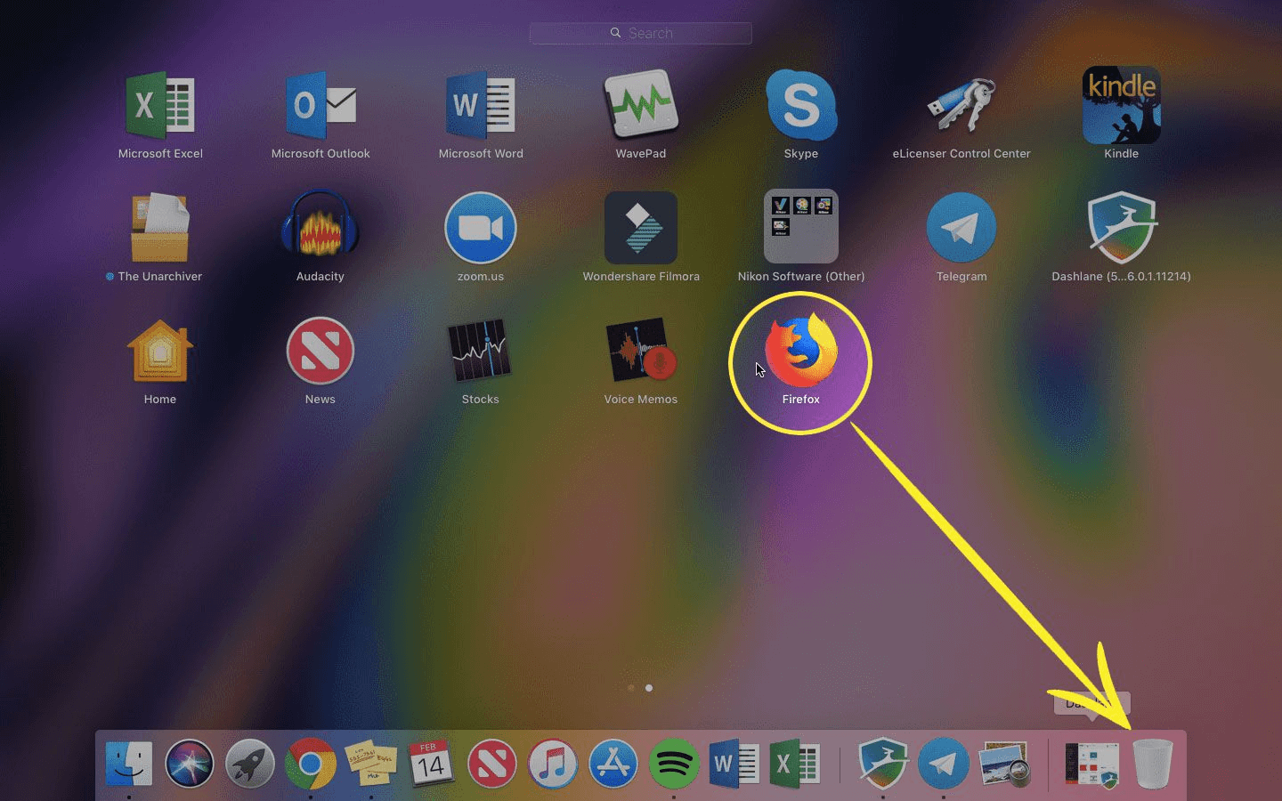Open Google Chrome from the Dock
The height and width of the screenshot is (801, 1282).
[311, 764]
